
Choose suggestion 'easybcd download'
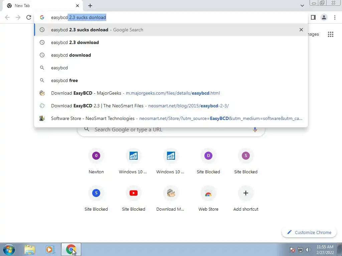pos(171,55)
